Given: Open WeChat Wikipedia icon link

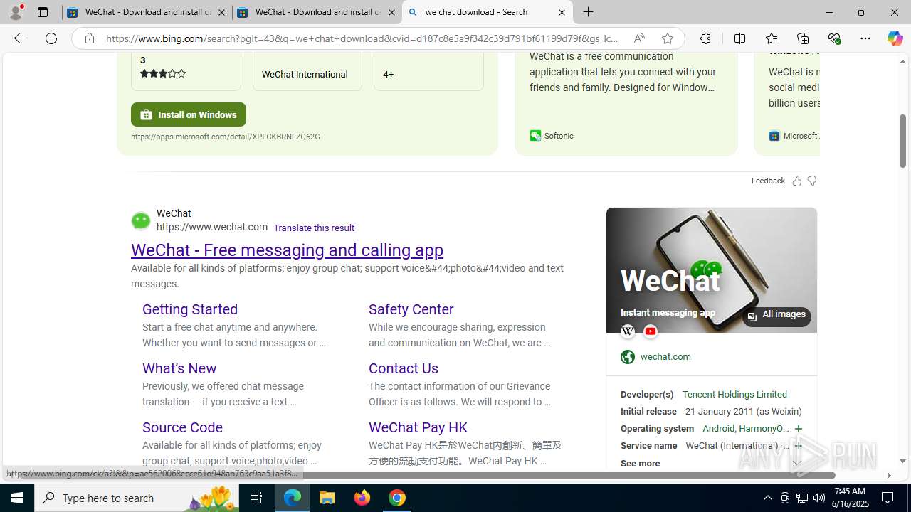Looking at the screenshot, I should (628, 331).
